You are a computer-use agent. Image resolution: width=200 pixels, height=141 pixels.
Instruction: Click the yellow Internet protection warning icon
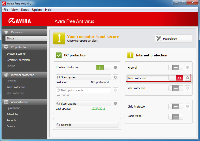tap(130, 55)
